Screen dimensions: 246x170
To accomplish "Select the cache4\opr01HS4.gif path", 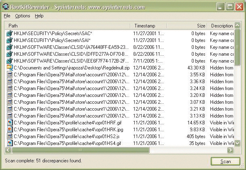I will point(68,143).
